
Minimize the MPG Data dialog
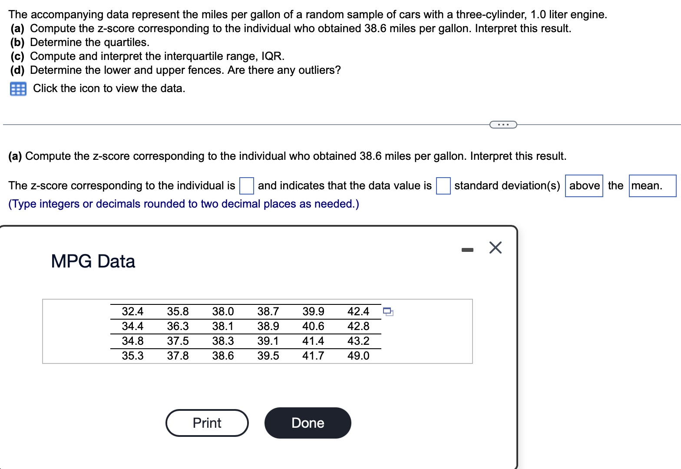pos(467,248)
